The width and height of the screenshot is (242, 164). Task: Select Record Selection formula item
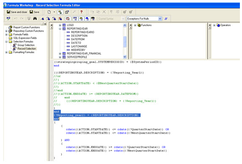(27, 48)
